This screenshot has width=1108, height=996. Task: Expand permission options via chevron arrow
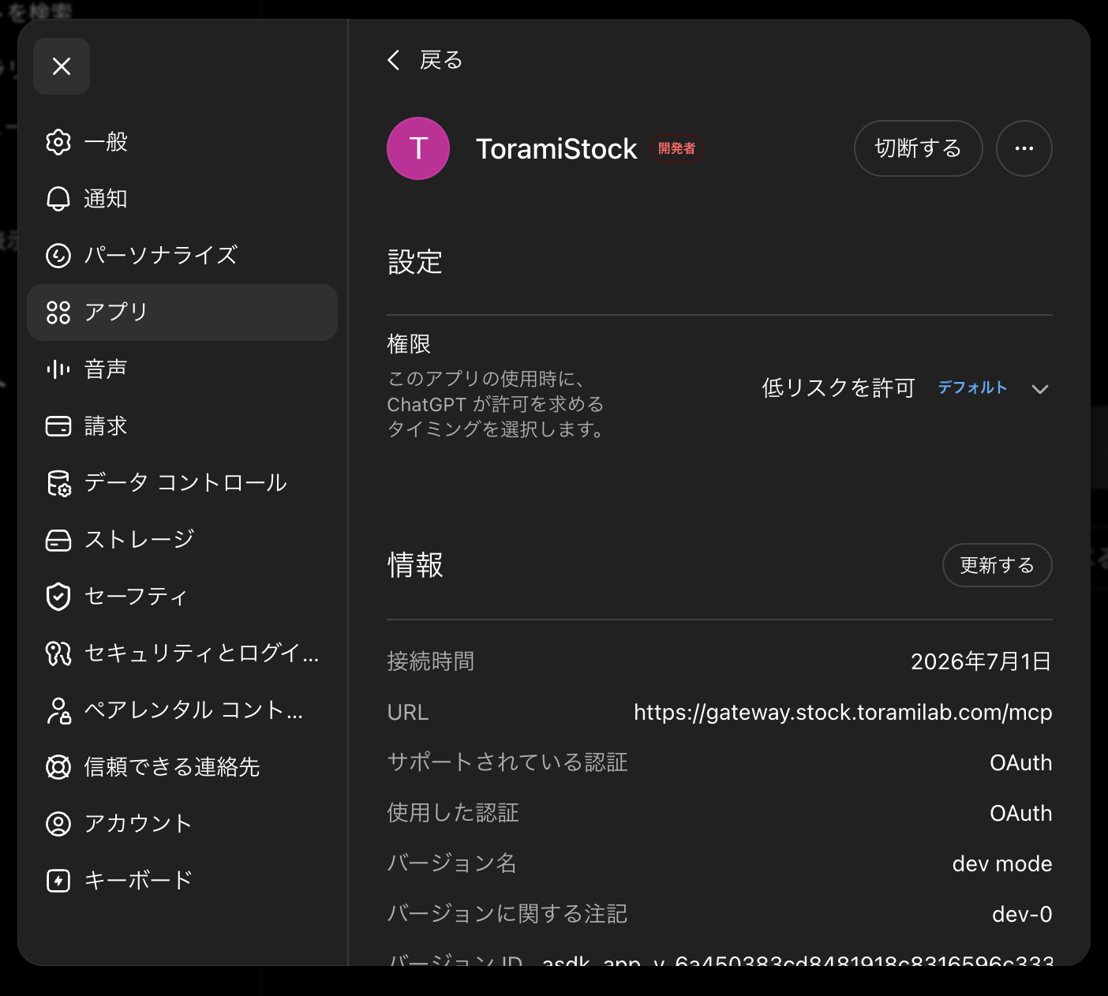1040,389
